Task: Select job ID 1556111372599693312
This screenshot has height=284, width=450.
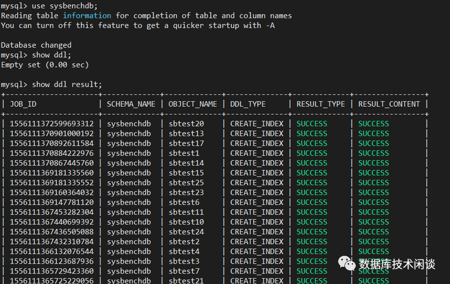Action: [52, 124]
